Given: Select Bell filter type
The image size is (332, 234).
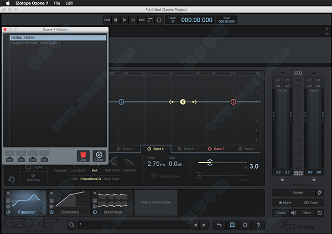Looking at the screenshot, I should [x=95, y=170].
